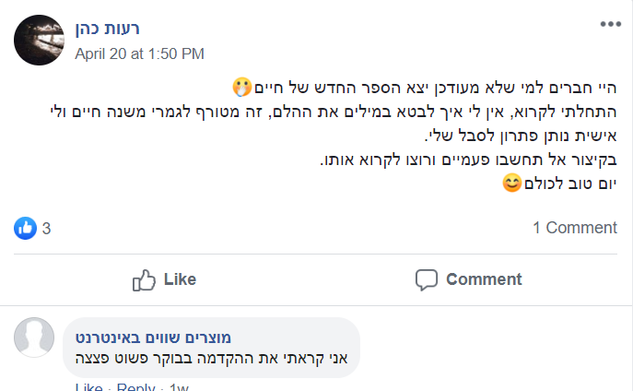This screenshot has width=633, height=391.
Task: Expand the 1 Comment link
Action: [574, 228]
